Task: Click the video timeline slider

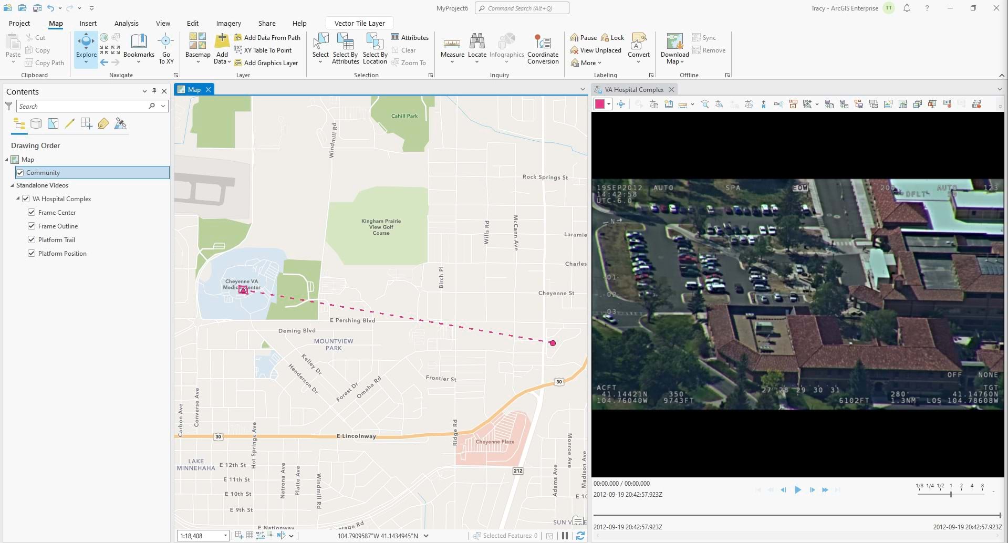Action: 797,516
